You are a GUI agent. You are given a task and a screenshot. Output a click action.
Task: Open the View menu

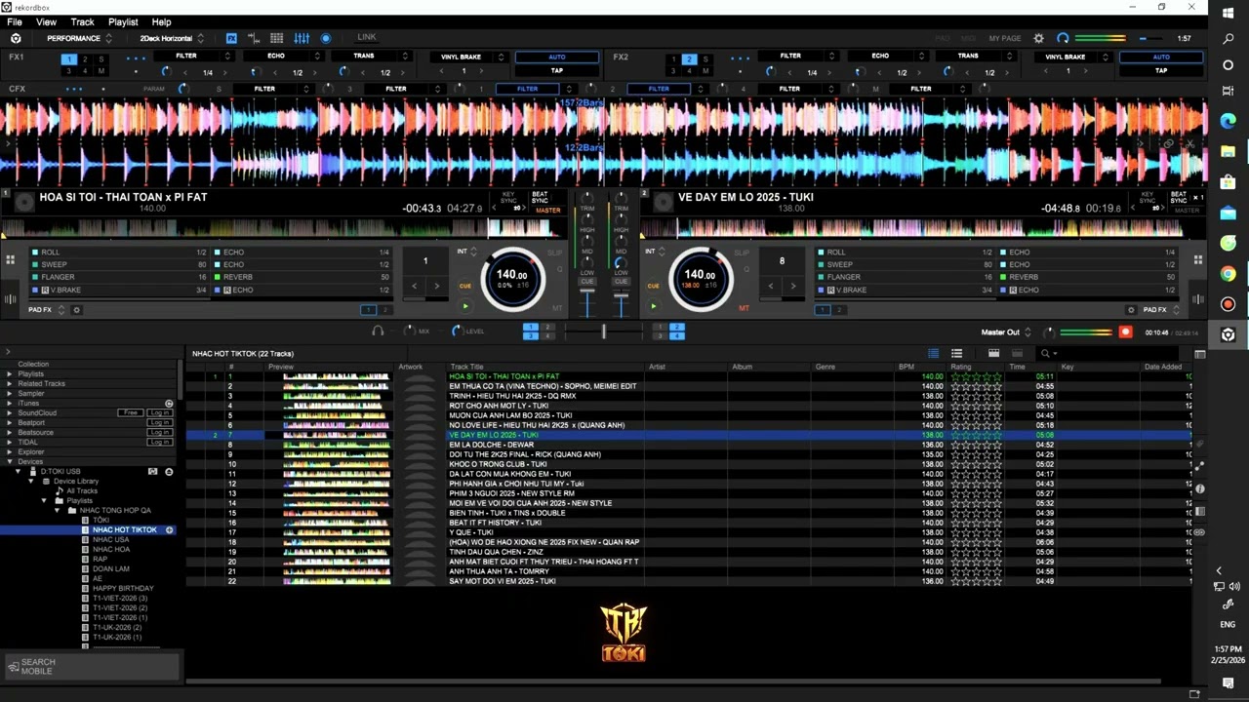pyautogui.click(x=46, y=21)
